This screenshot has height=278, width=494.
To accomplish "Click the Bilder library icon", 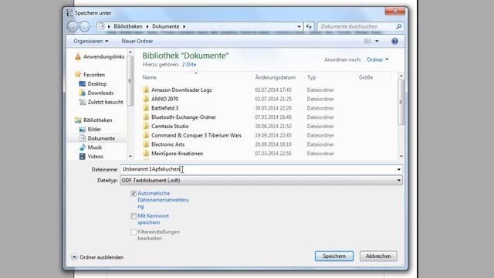I will tap(83, 129).
